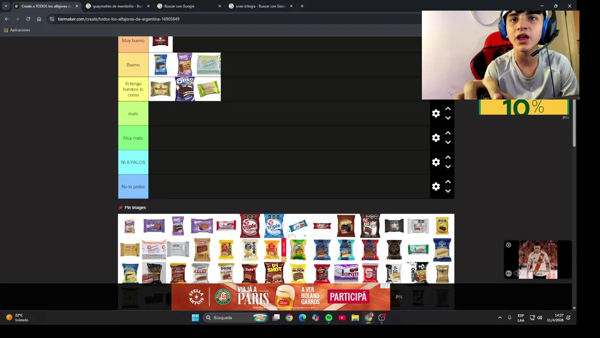View site information icon in address bar
Screen dimensions: 600x338
52,19
